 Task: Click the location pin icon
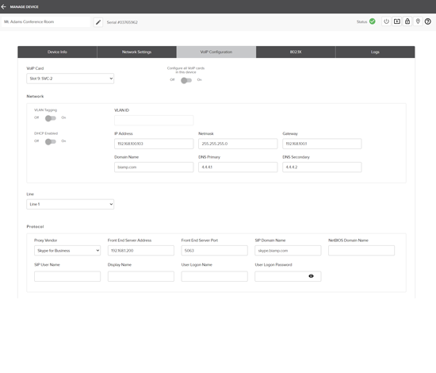click(418, 21)
